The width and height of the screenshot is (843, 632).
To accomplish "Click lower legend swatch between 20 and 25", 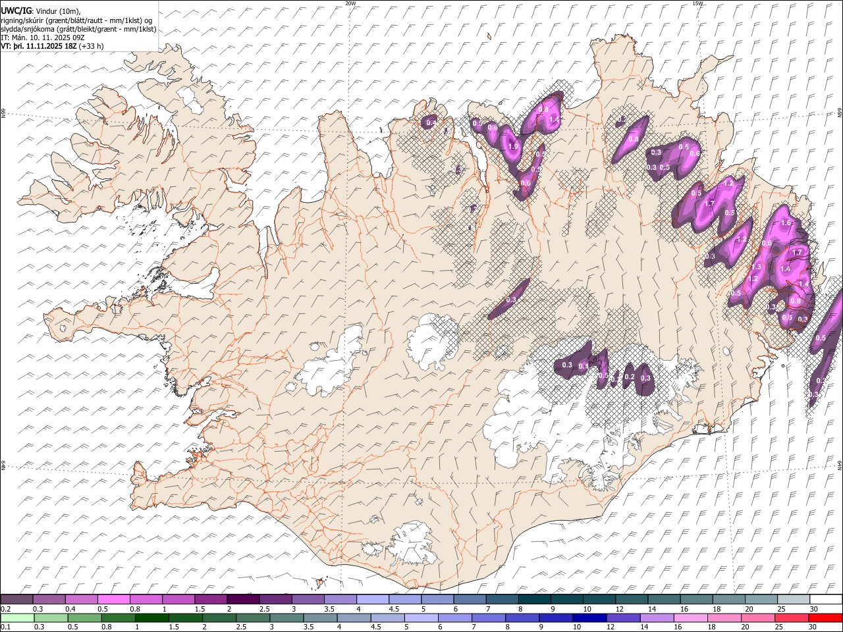I will (x=757, y=618).
